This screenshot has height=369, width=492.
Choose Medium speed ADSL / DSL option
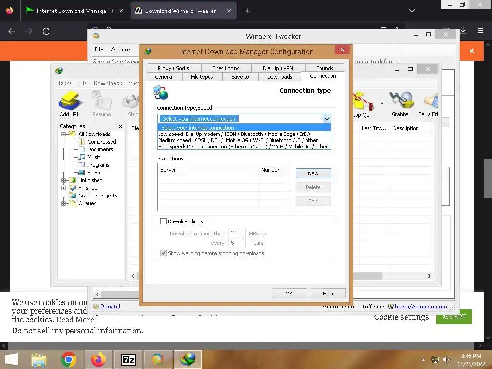[244, 140]
